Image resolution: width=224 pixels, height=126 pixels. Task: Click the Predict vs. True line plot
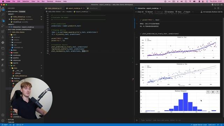(180, 48)
